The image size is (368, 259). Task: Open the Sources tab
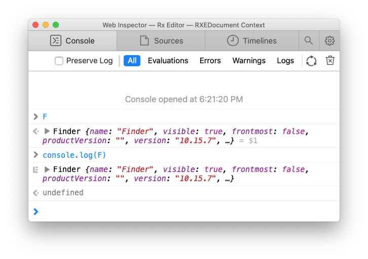(161, 41)
